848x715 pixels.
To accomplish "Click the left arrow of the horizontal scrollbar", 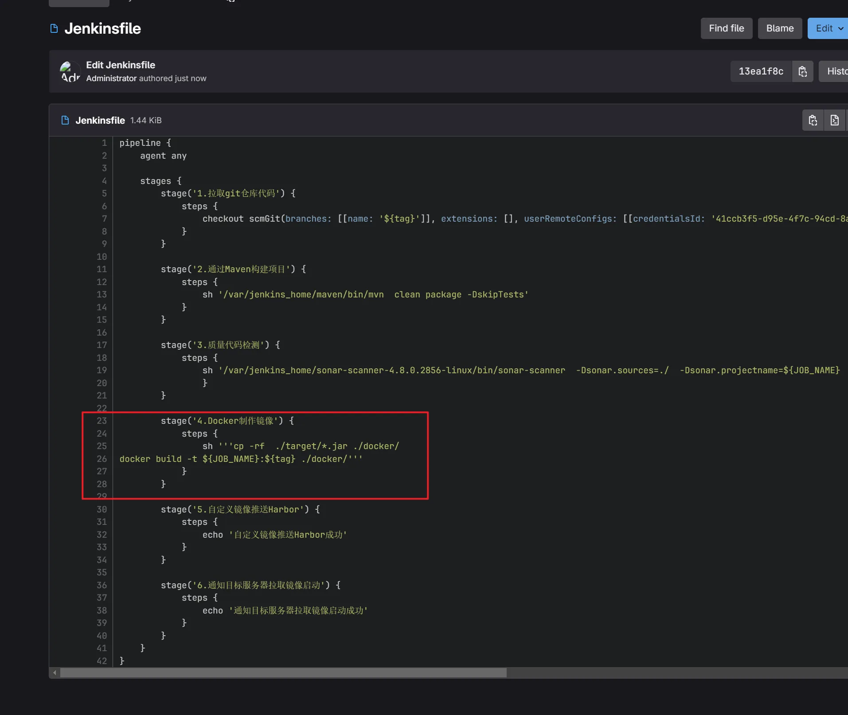I will click(55, 672).
